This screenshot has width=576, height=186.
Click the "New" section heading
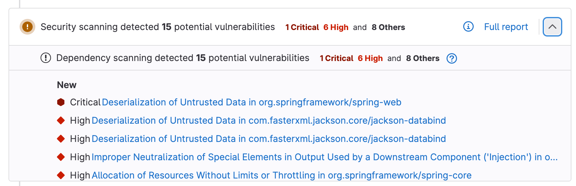[67, 85]
